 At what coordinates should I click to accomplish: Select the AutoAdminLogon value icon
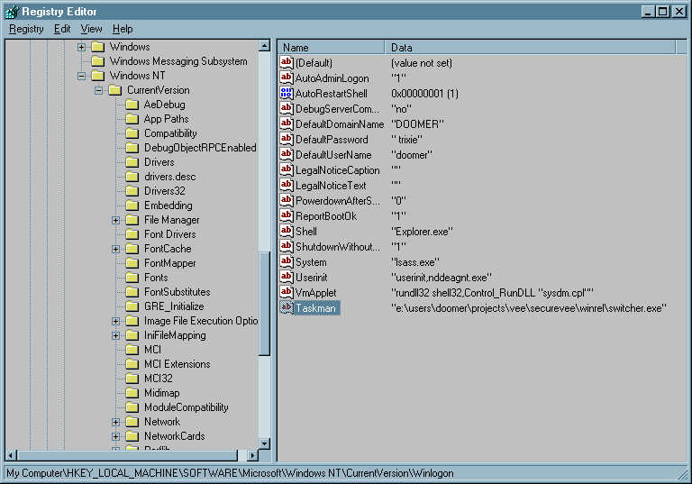[x=287, y=78]
